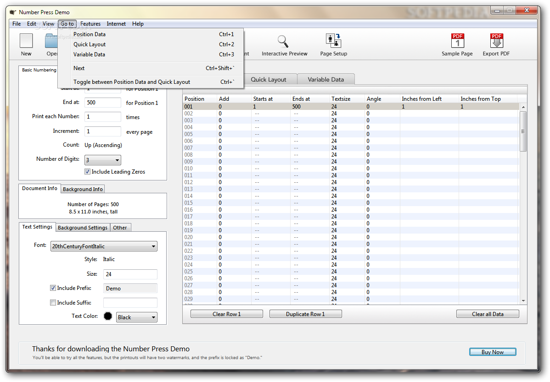Open the Help menu
The image size is (550, 382).
(138, 24)
